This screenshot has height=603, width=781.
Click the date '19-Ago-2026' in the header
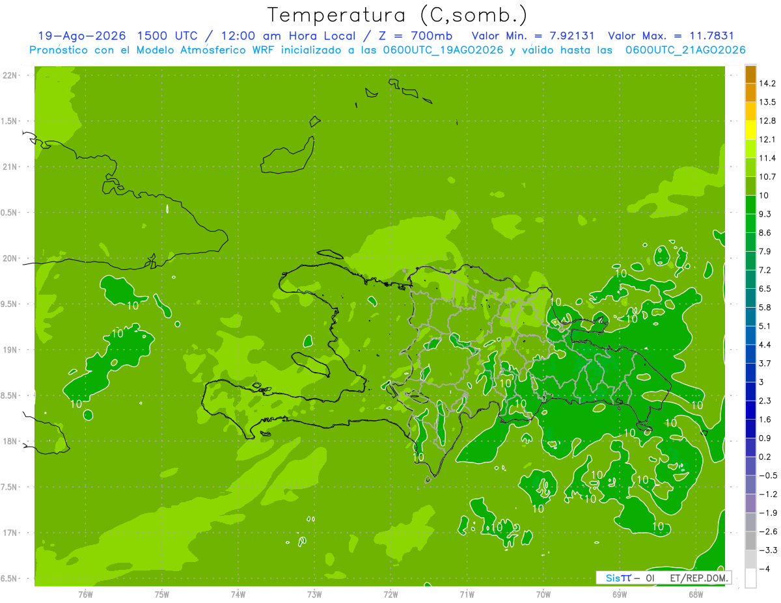[81, 36]
